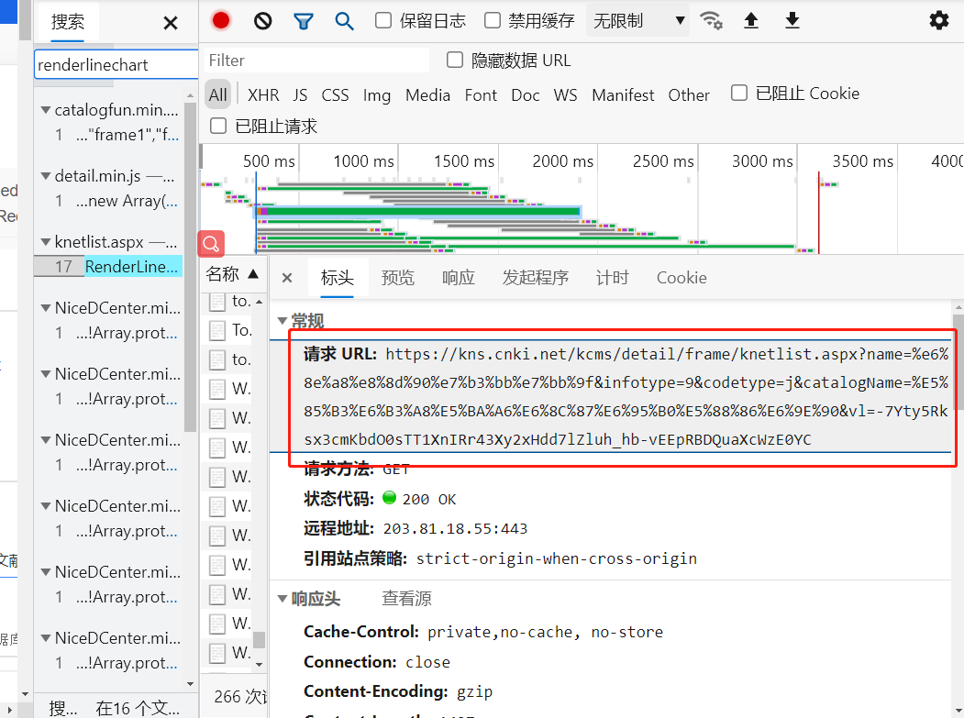Viewport: 964px width, 718px height.
Task: Select the new Array( search match line
Action: pos(127,201)
